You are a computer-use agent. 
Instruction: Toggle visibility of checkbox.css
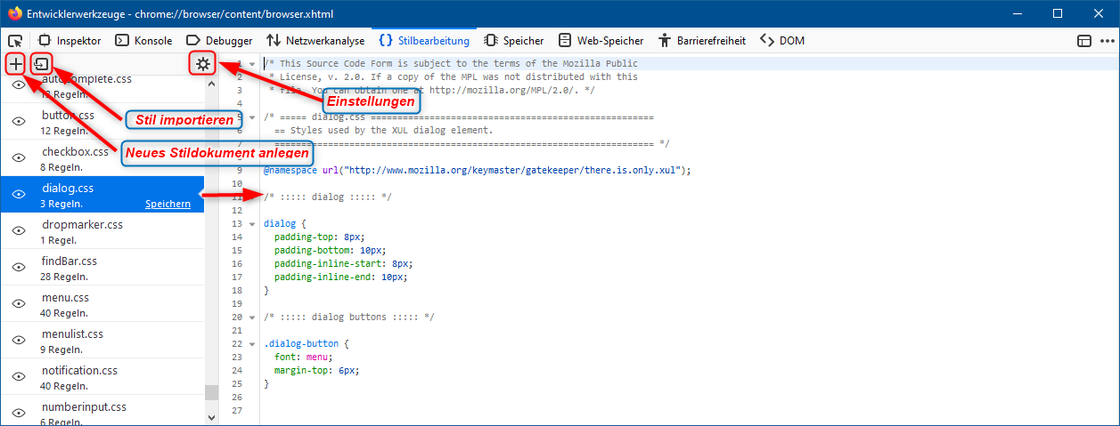pyautogui.click(x=18, y=158)
